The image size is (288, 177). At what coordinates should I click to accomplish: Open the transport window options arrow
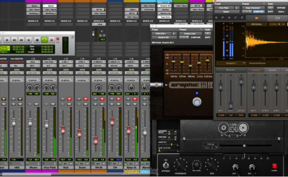pos(72,37)
